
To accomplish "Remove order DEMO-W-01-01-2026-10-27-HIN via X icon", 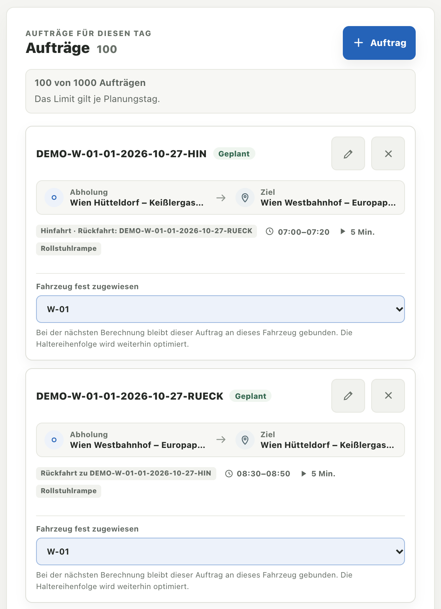I will pyautogui.click(x=388, y=153).
